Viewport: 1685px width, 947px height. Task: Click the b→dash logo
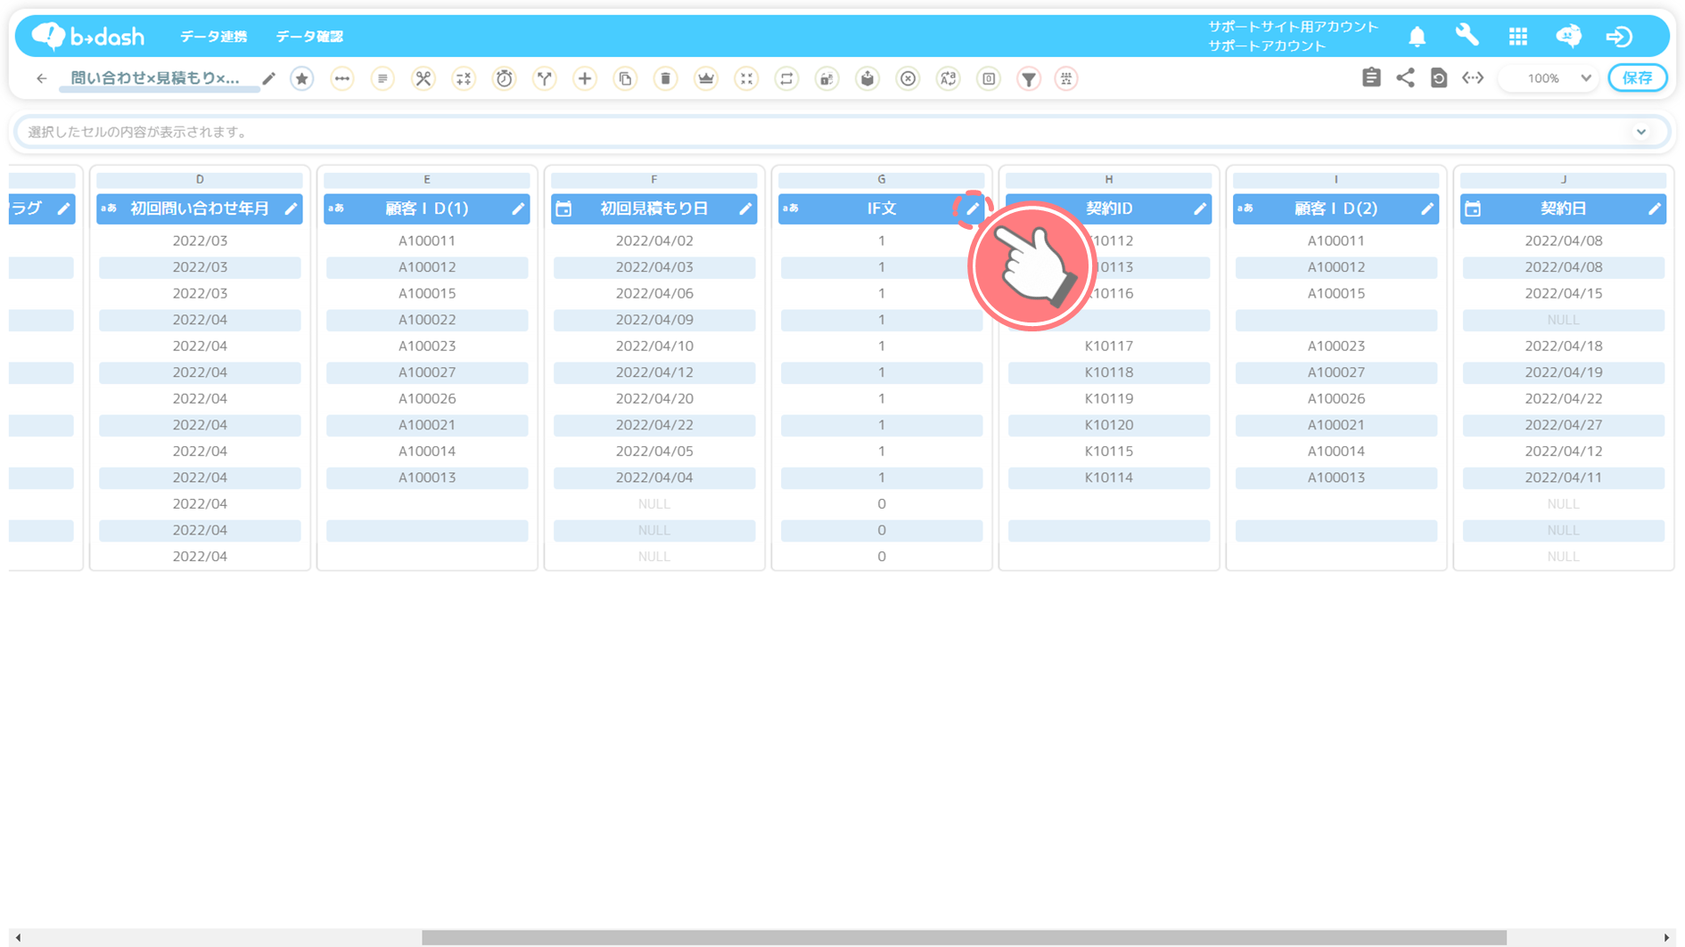point(87,36)
